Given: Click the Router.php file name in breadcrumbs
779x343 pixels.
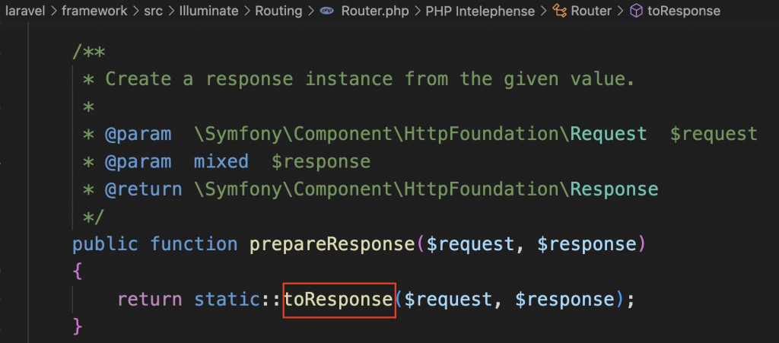Looking at the screenshot, I should point(374,11).
